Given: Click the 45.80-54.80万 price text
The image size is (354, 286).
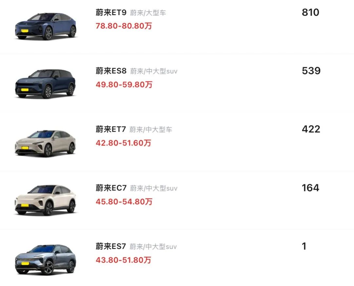Looking at the screenshot, I should (124, 201).
